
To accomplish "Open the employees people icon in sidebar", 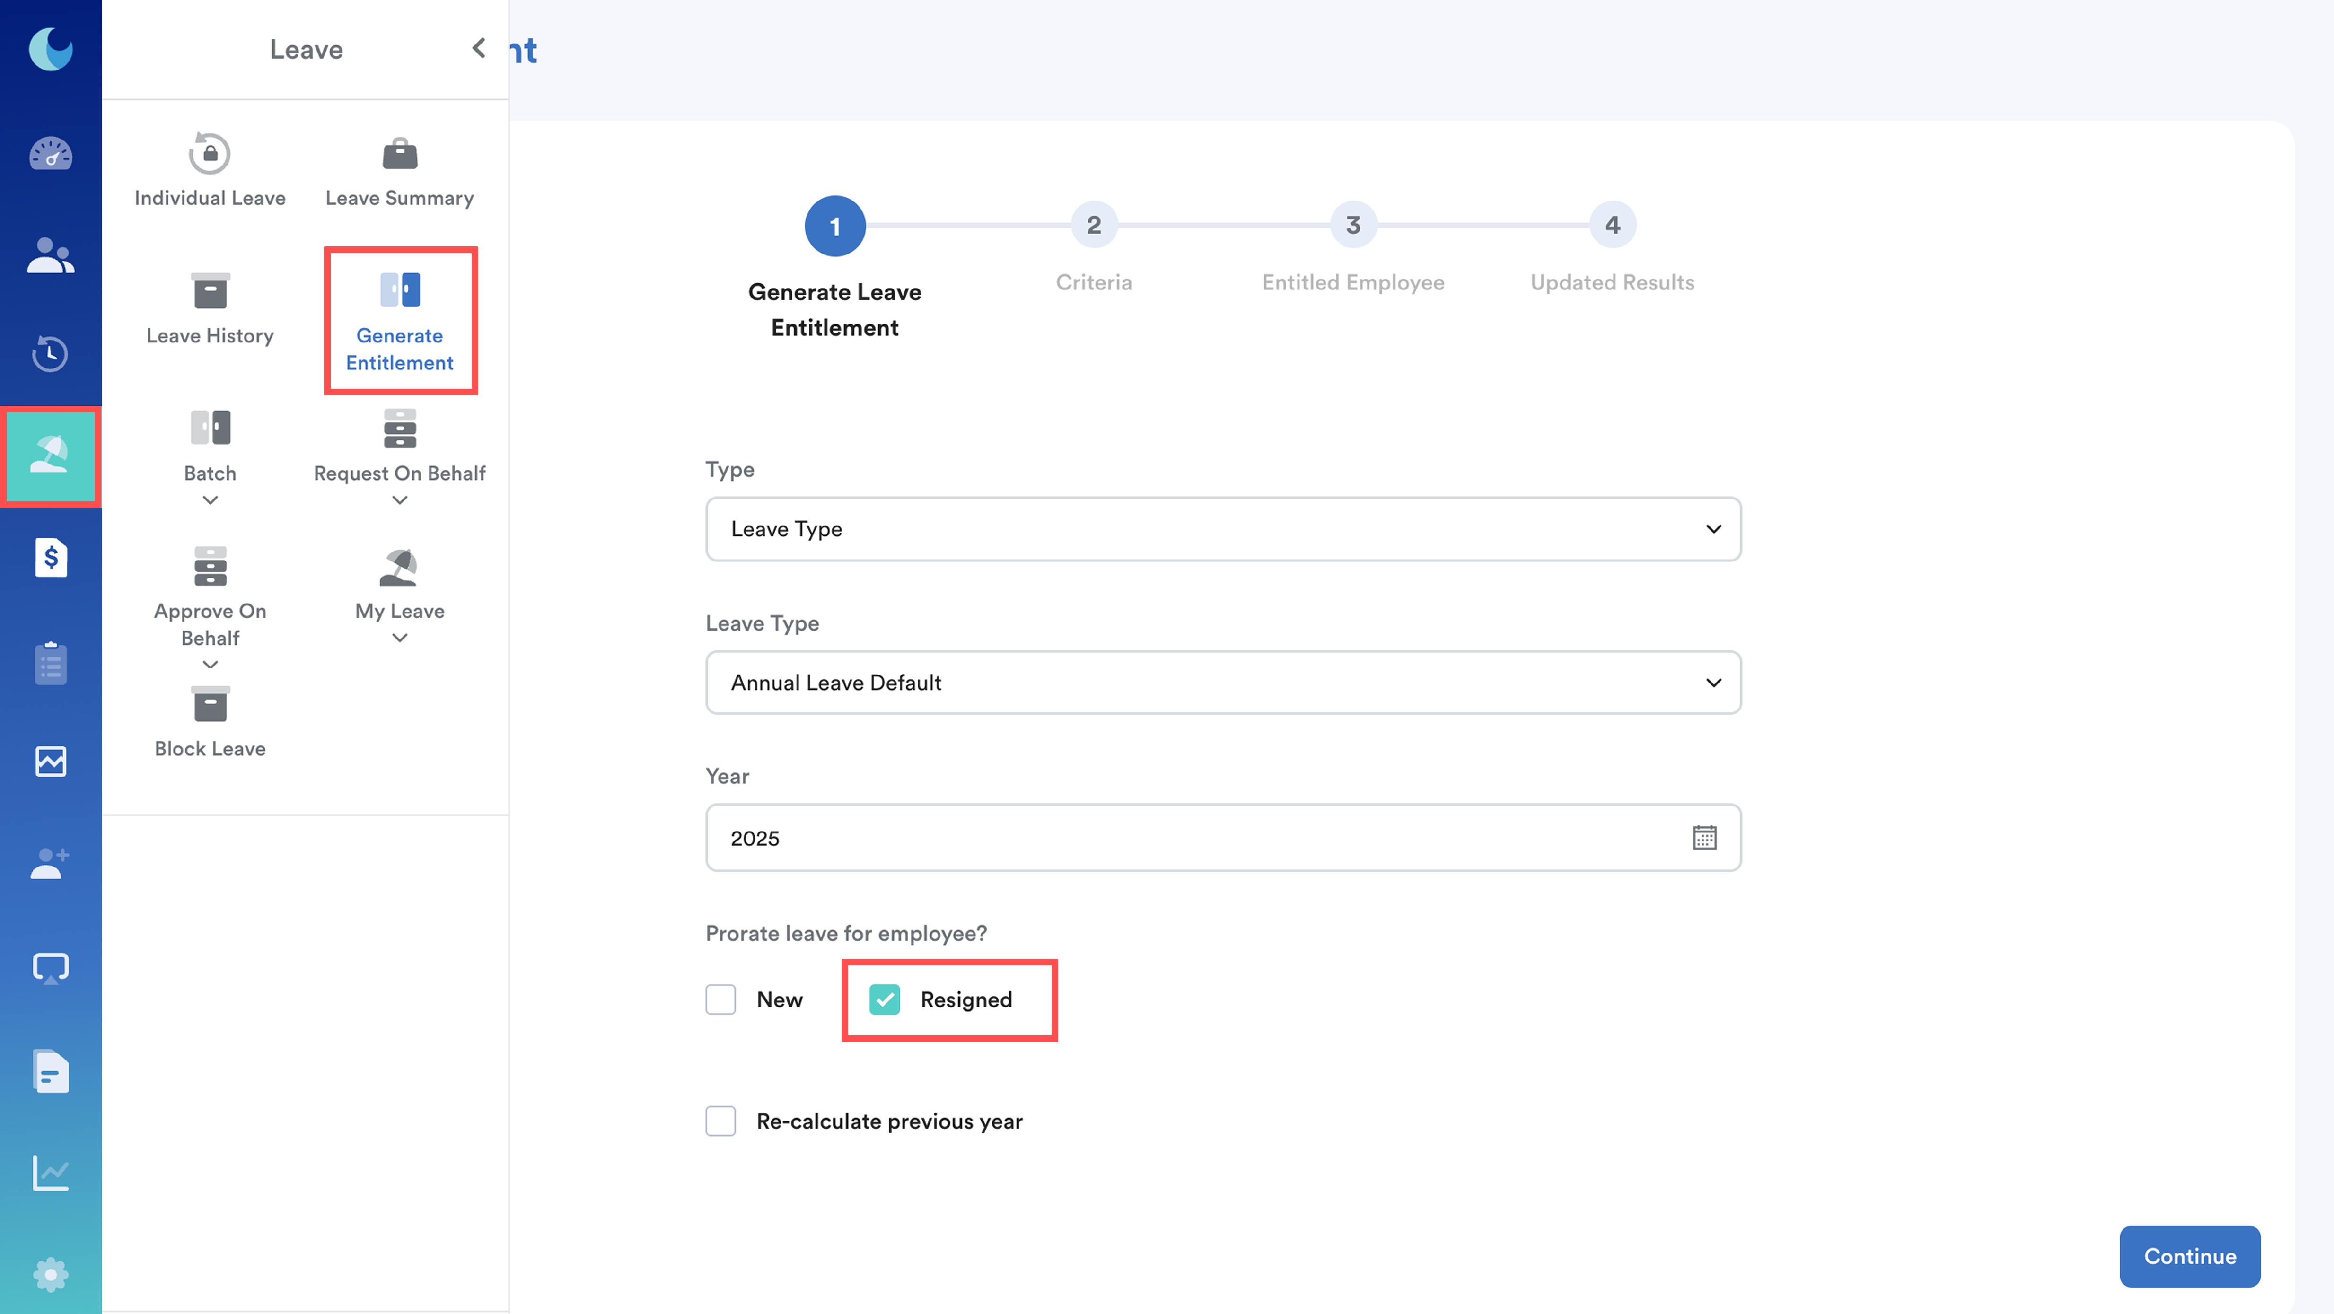I will (x=51, y=256).
